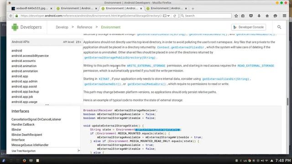Click volume icon in system tray
The height and width of the screenshot is (164, 292).
point(262,161)
